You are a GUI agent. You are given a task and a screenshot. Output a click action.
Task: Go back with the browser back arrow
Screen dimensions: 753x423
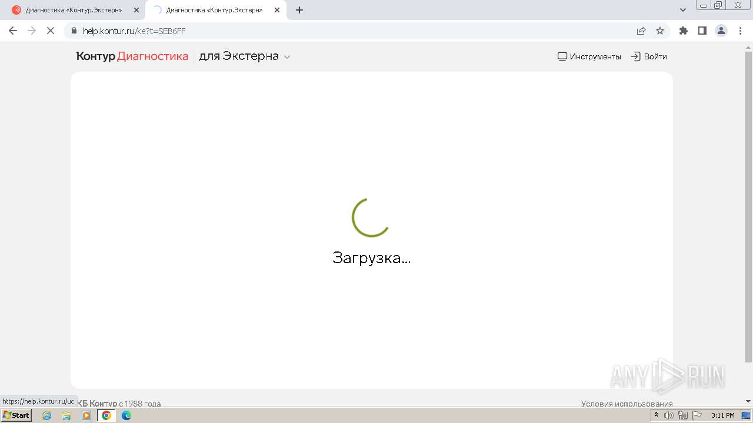click(13, 31)
